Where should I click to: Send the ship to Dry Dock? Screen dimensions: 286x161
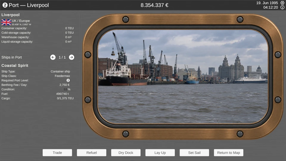(x=126, y=153)
